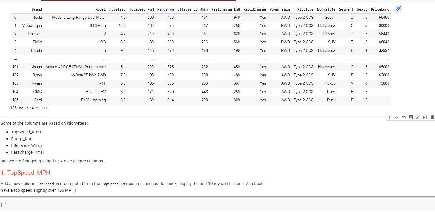Click the Segment column header
Screen dimensions: 435x214
(346, 9)
